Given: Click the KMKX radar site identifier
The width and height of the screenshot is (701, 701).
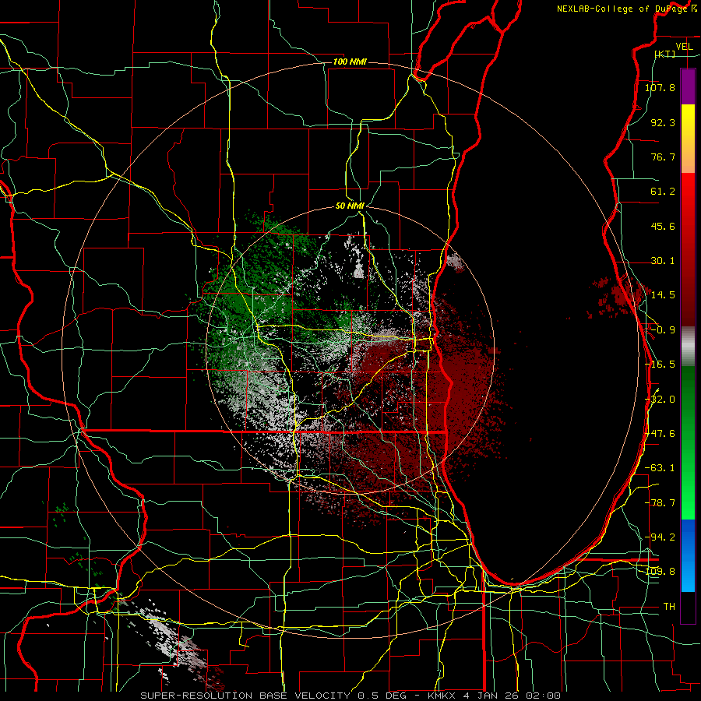Looking at the screenshot, I should [442, 696].
